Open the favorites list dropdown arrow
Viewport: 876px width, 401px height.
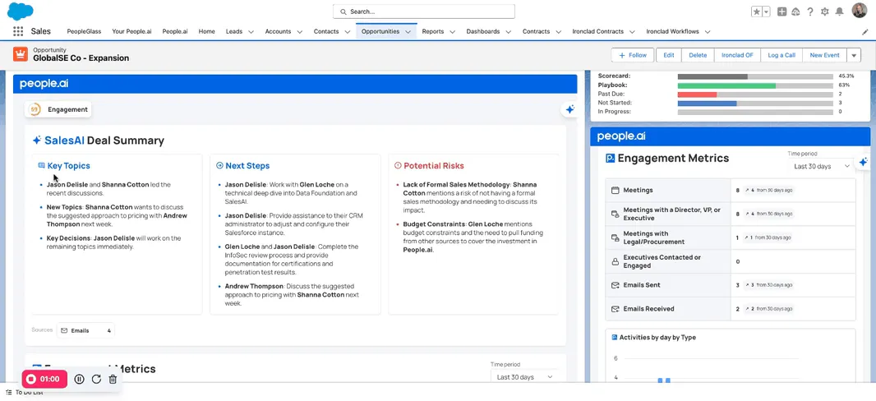coord(767,12)
